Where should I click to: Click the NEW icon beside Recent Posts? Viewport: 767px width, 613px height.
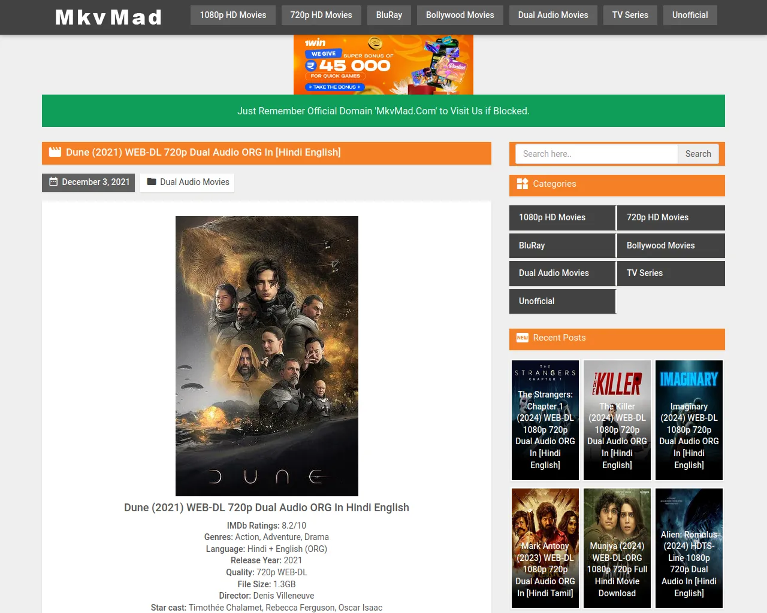(x=523, y=338)
